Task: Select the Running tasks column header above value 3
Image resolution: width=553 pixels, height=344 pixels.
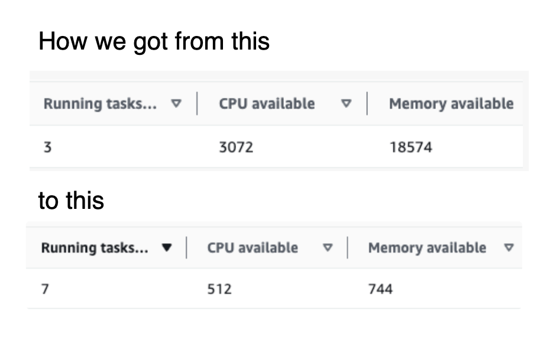Action: 100,104
